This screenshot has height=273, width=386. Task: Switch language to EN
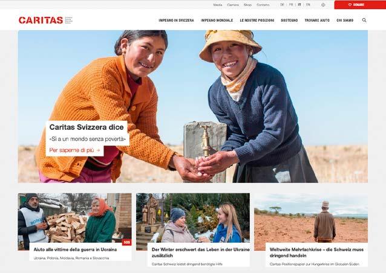[308, 5]
